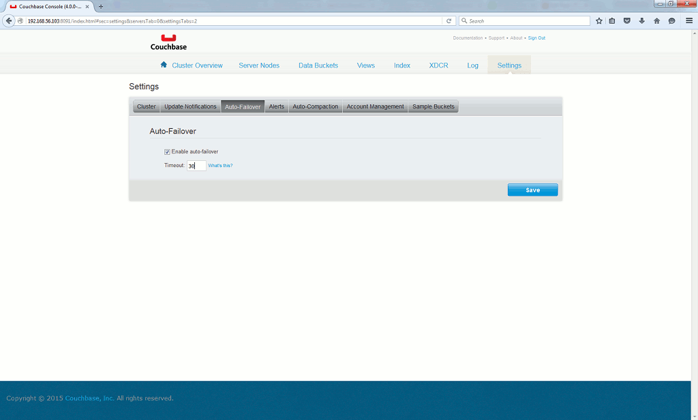Click the What's this? help link
This screenshot has height=420, width=698.
pyautogui.click(x=220, y=166)
